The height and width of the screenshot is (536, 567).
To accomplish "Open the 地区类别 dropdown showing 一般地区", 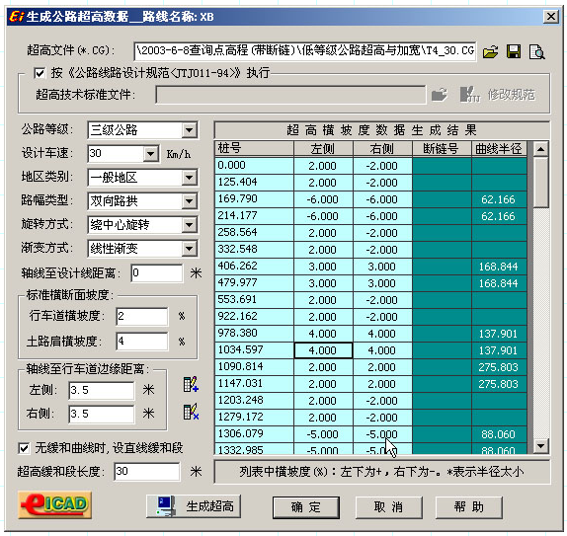I will pos(189,178).
